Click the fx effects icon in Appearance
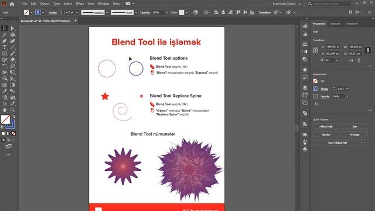The width and height of the screenshot is (375, 211). pyautogui.click(x=316, y=104)
